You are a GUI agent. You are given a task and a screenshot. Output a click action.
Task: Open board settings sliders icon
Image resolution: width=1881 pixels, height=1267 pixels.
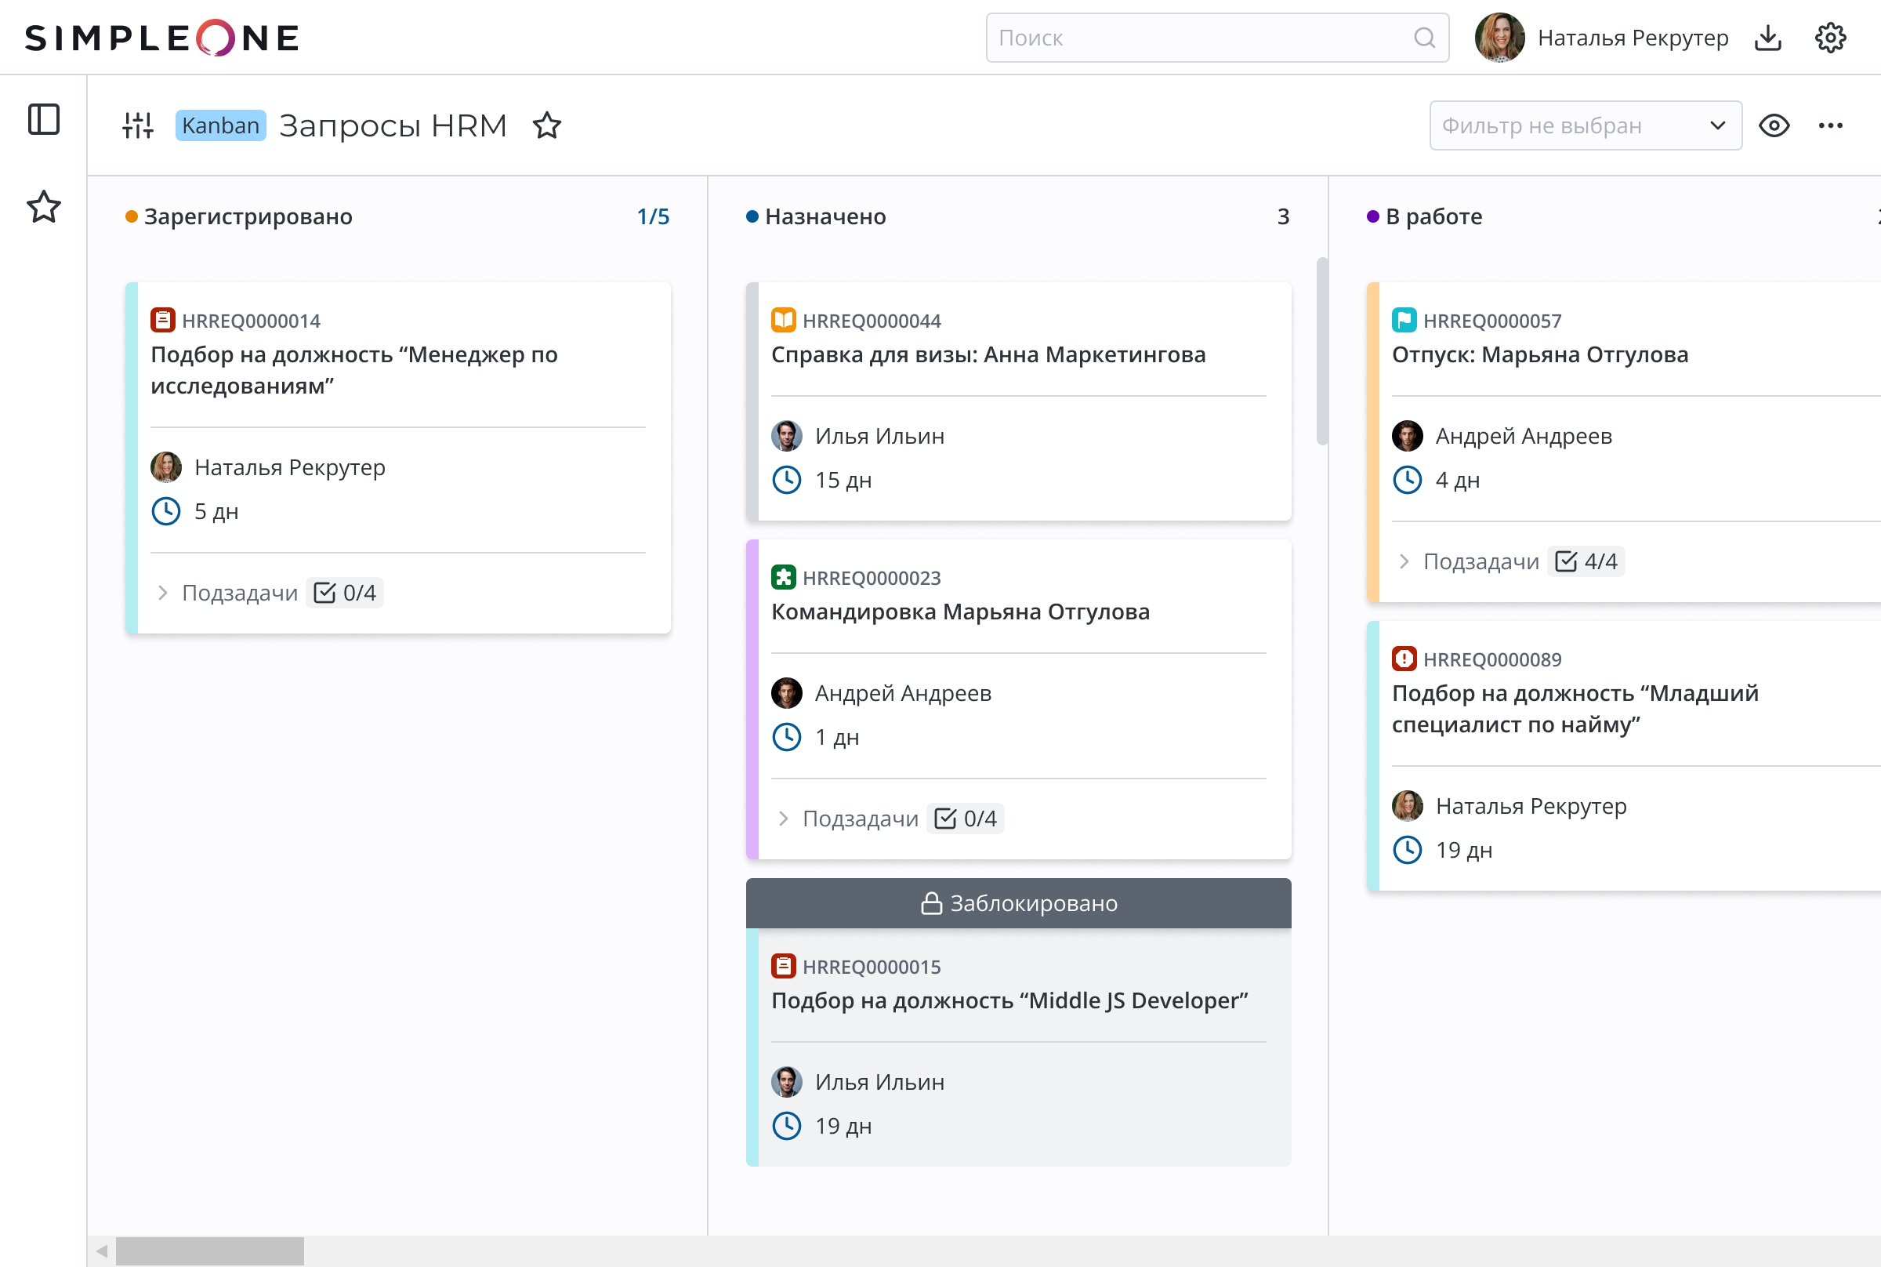click(x=138, y=125)
